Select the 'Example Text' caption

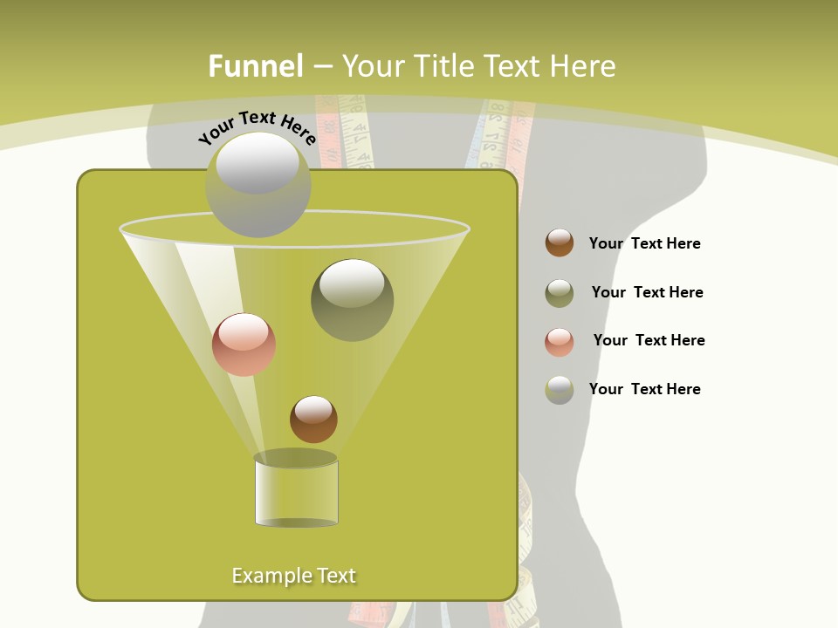click(x=294, y=576)
